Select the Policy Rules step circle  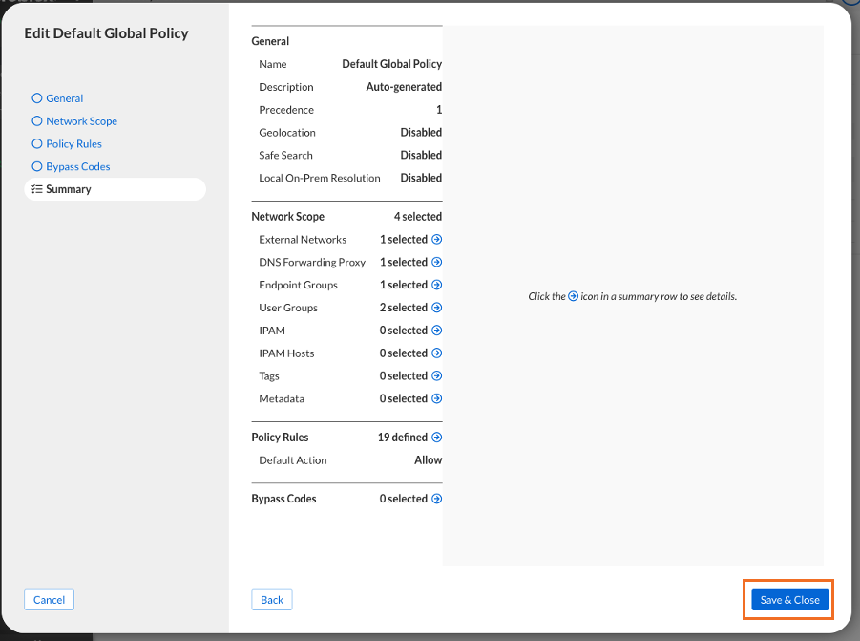(37, 144)
